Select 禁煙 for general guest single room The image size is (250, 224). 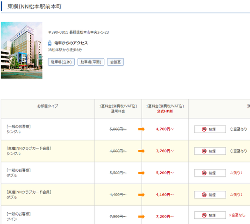[210, 129]
